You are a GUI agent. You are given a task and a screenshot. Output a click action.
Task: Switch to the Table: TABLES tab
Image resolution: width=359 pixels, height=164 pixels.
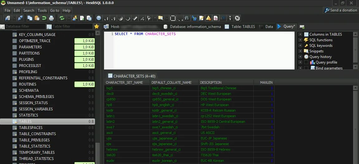(240, 27)
